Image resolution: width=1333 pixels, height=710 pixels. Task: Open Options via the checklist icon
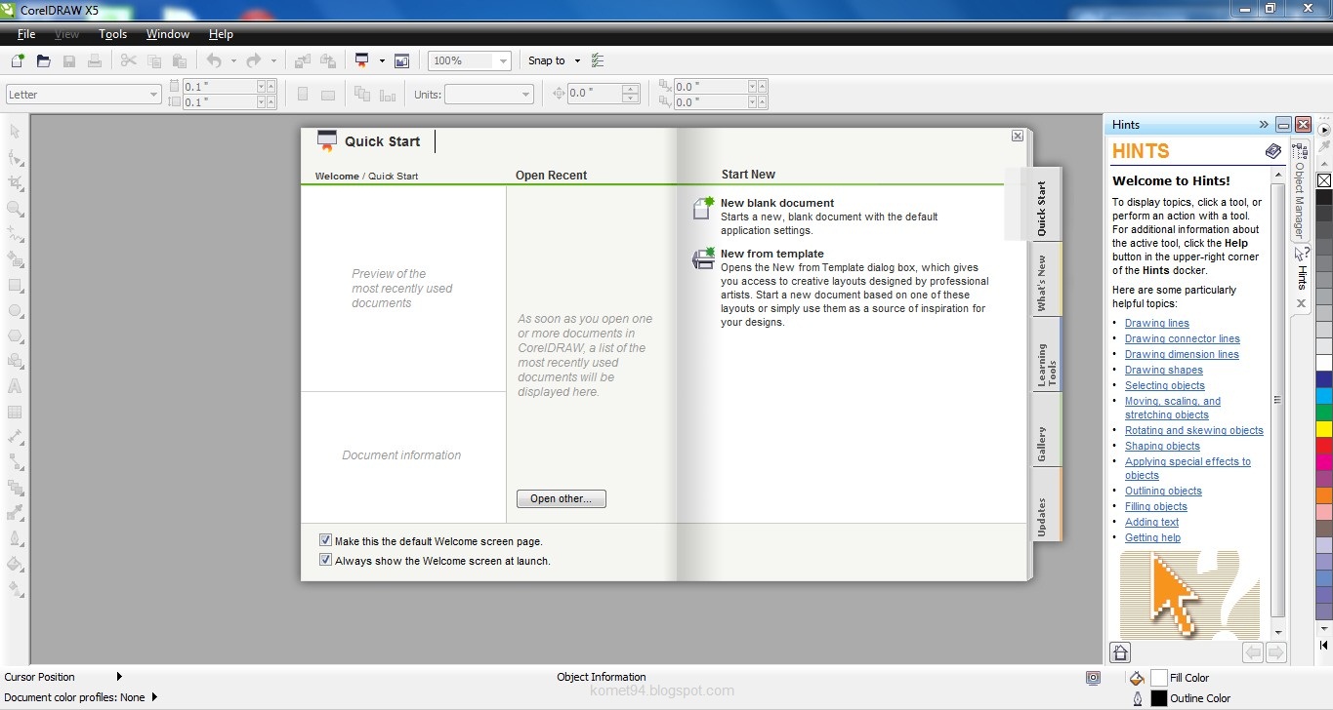598,60
